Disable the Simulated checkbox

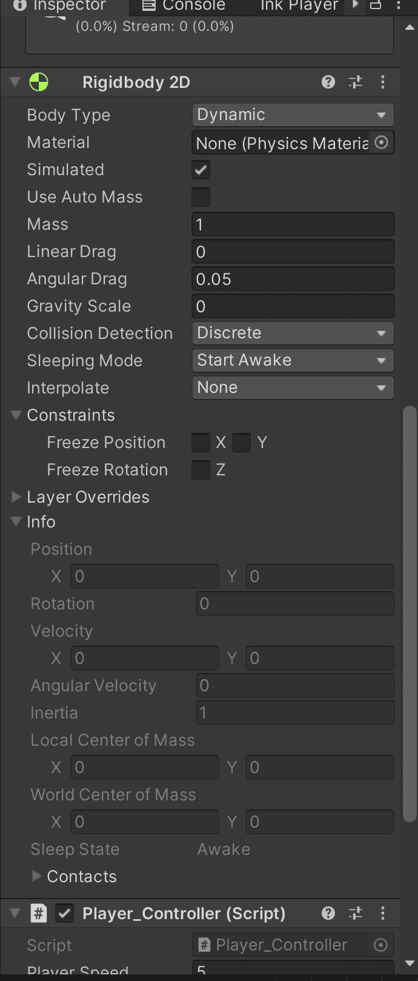(201, 170)
